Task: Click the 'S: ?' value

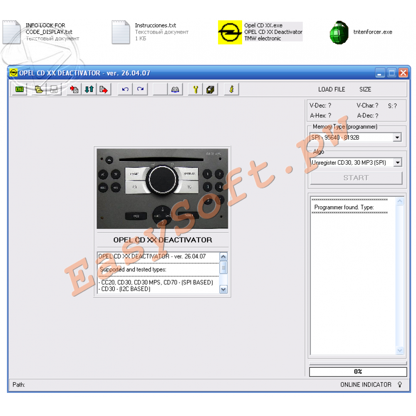Action: coord(392,106)
